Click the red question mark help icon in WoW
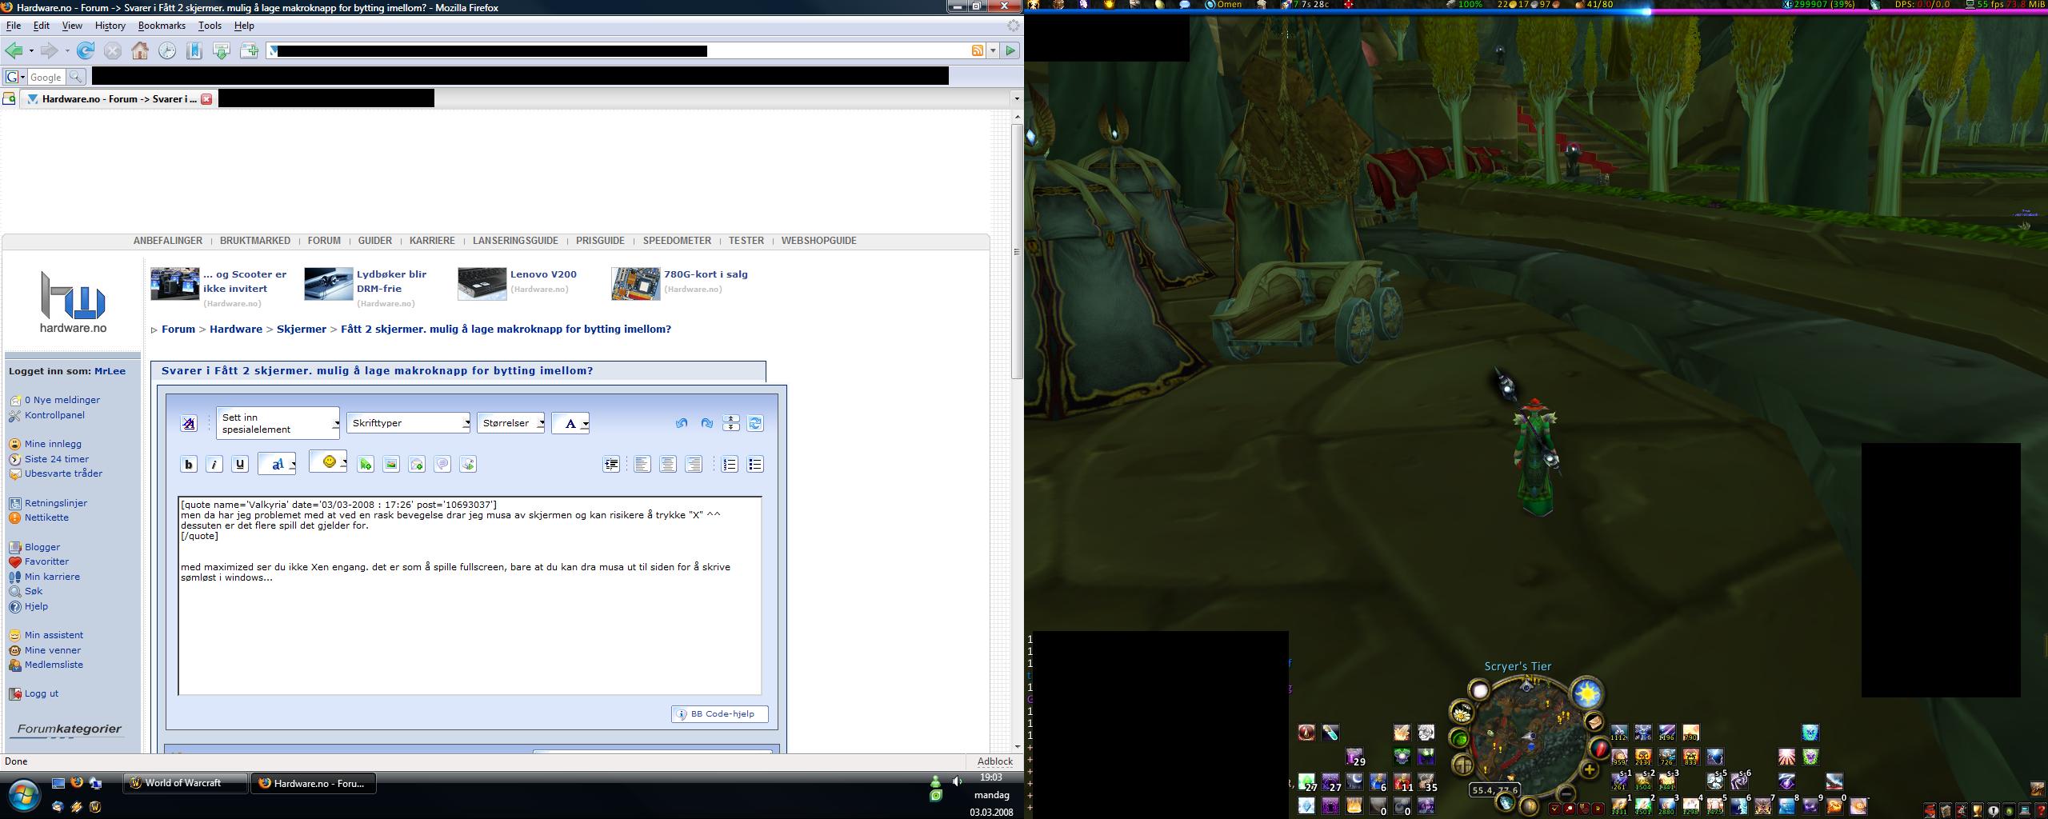The image size is (2048, 819). tap(2040, 810)
